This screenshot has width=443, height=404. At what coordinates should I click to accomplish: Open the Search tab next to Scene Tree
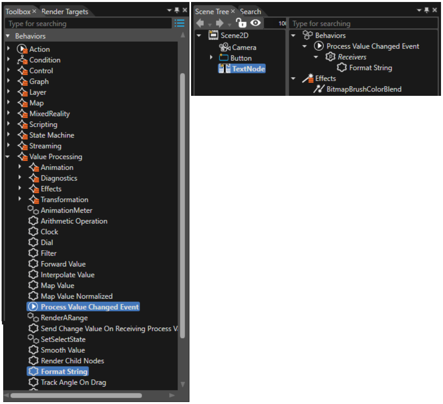[x=250, y=12]
